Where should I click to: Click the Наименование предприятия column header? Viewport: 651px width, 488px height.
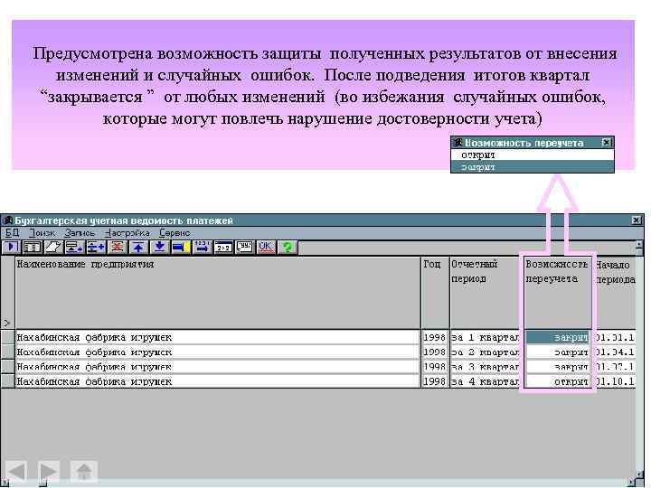click(218, 293)
